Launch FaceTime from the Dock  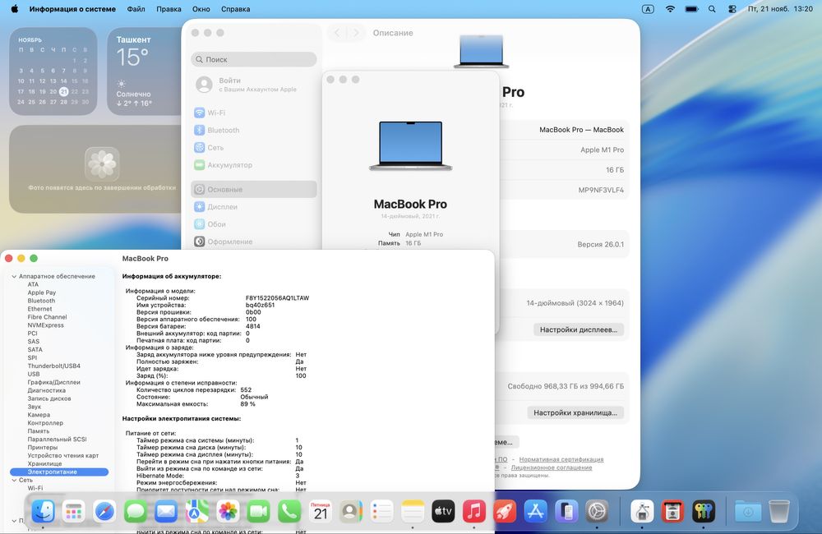pos(258,511)
